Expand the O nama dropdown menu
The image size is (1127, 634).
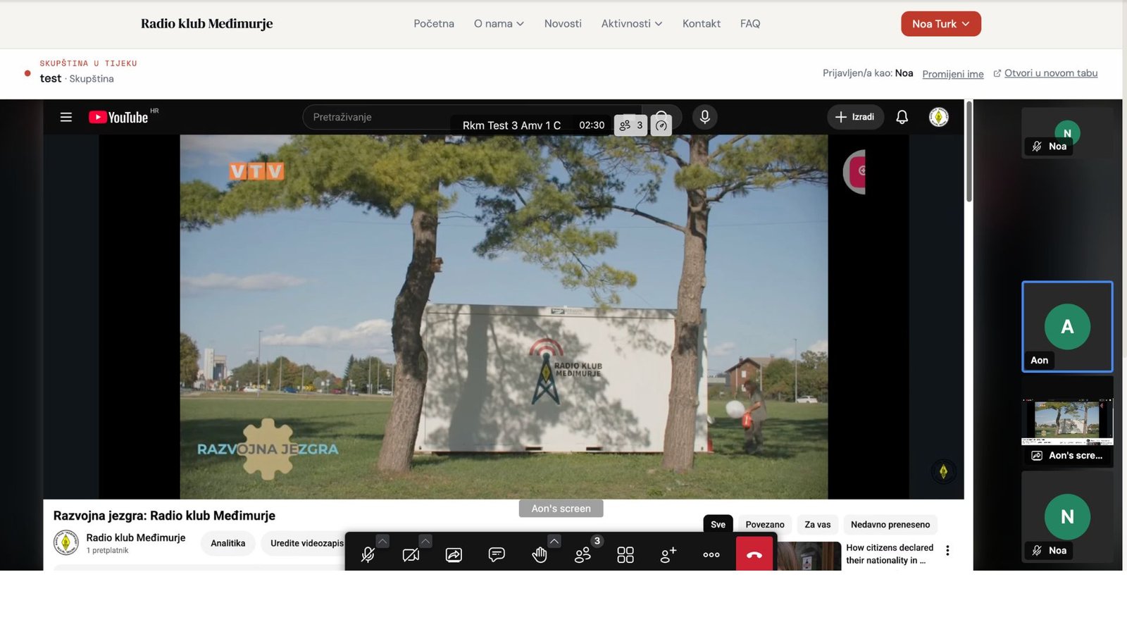[499, 24]
